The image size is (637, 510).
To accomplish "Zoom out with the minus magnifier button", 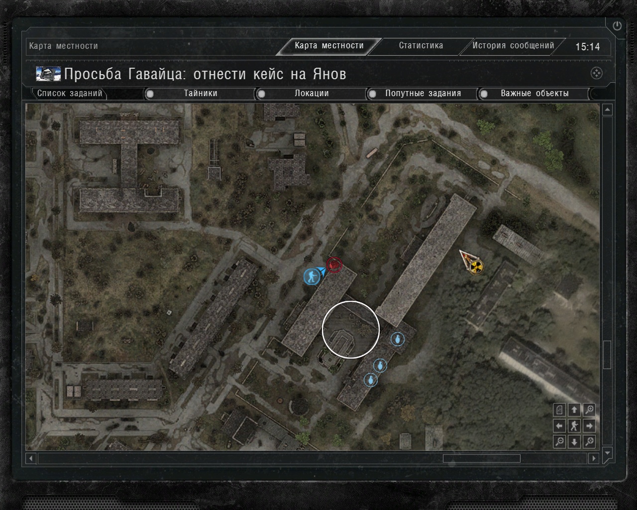I will coord(559,442).
